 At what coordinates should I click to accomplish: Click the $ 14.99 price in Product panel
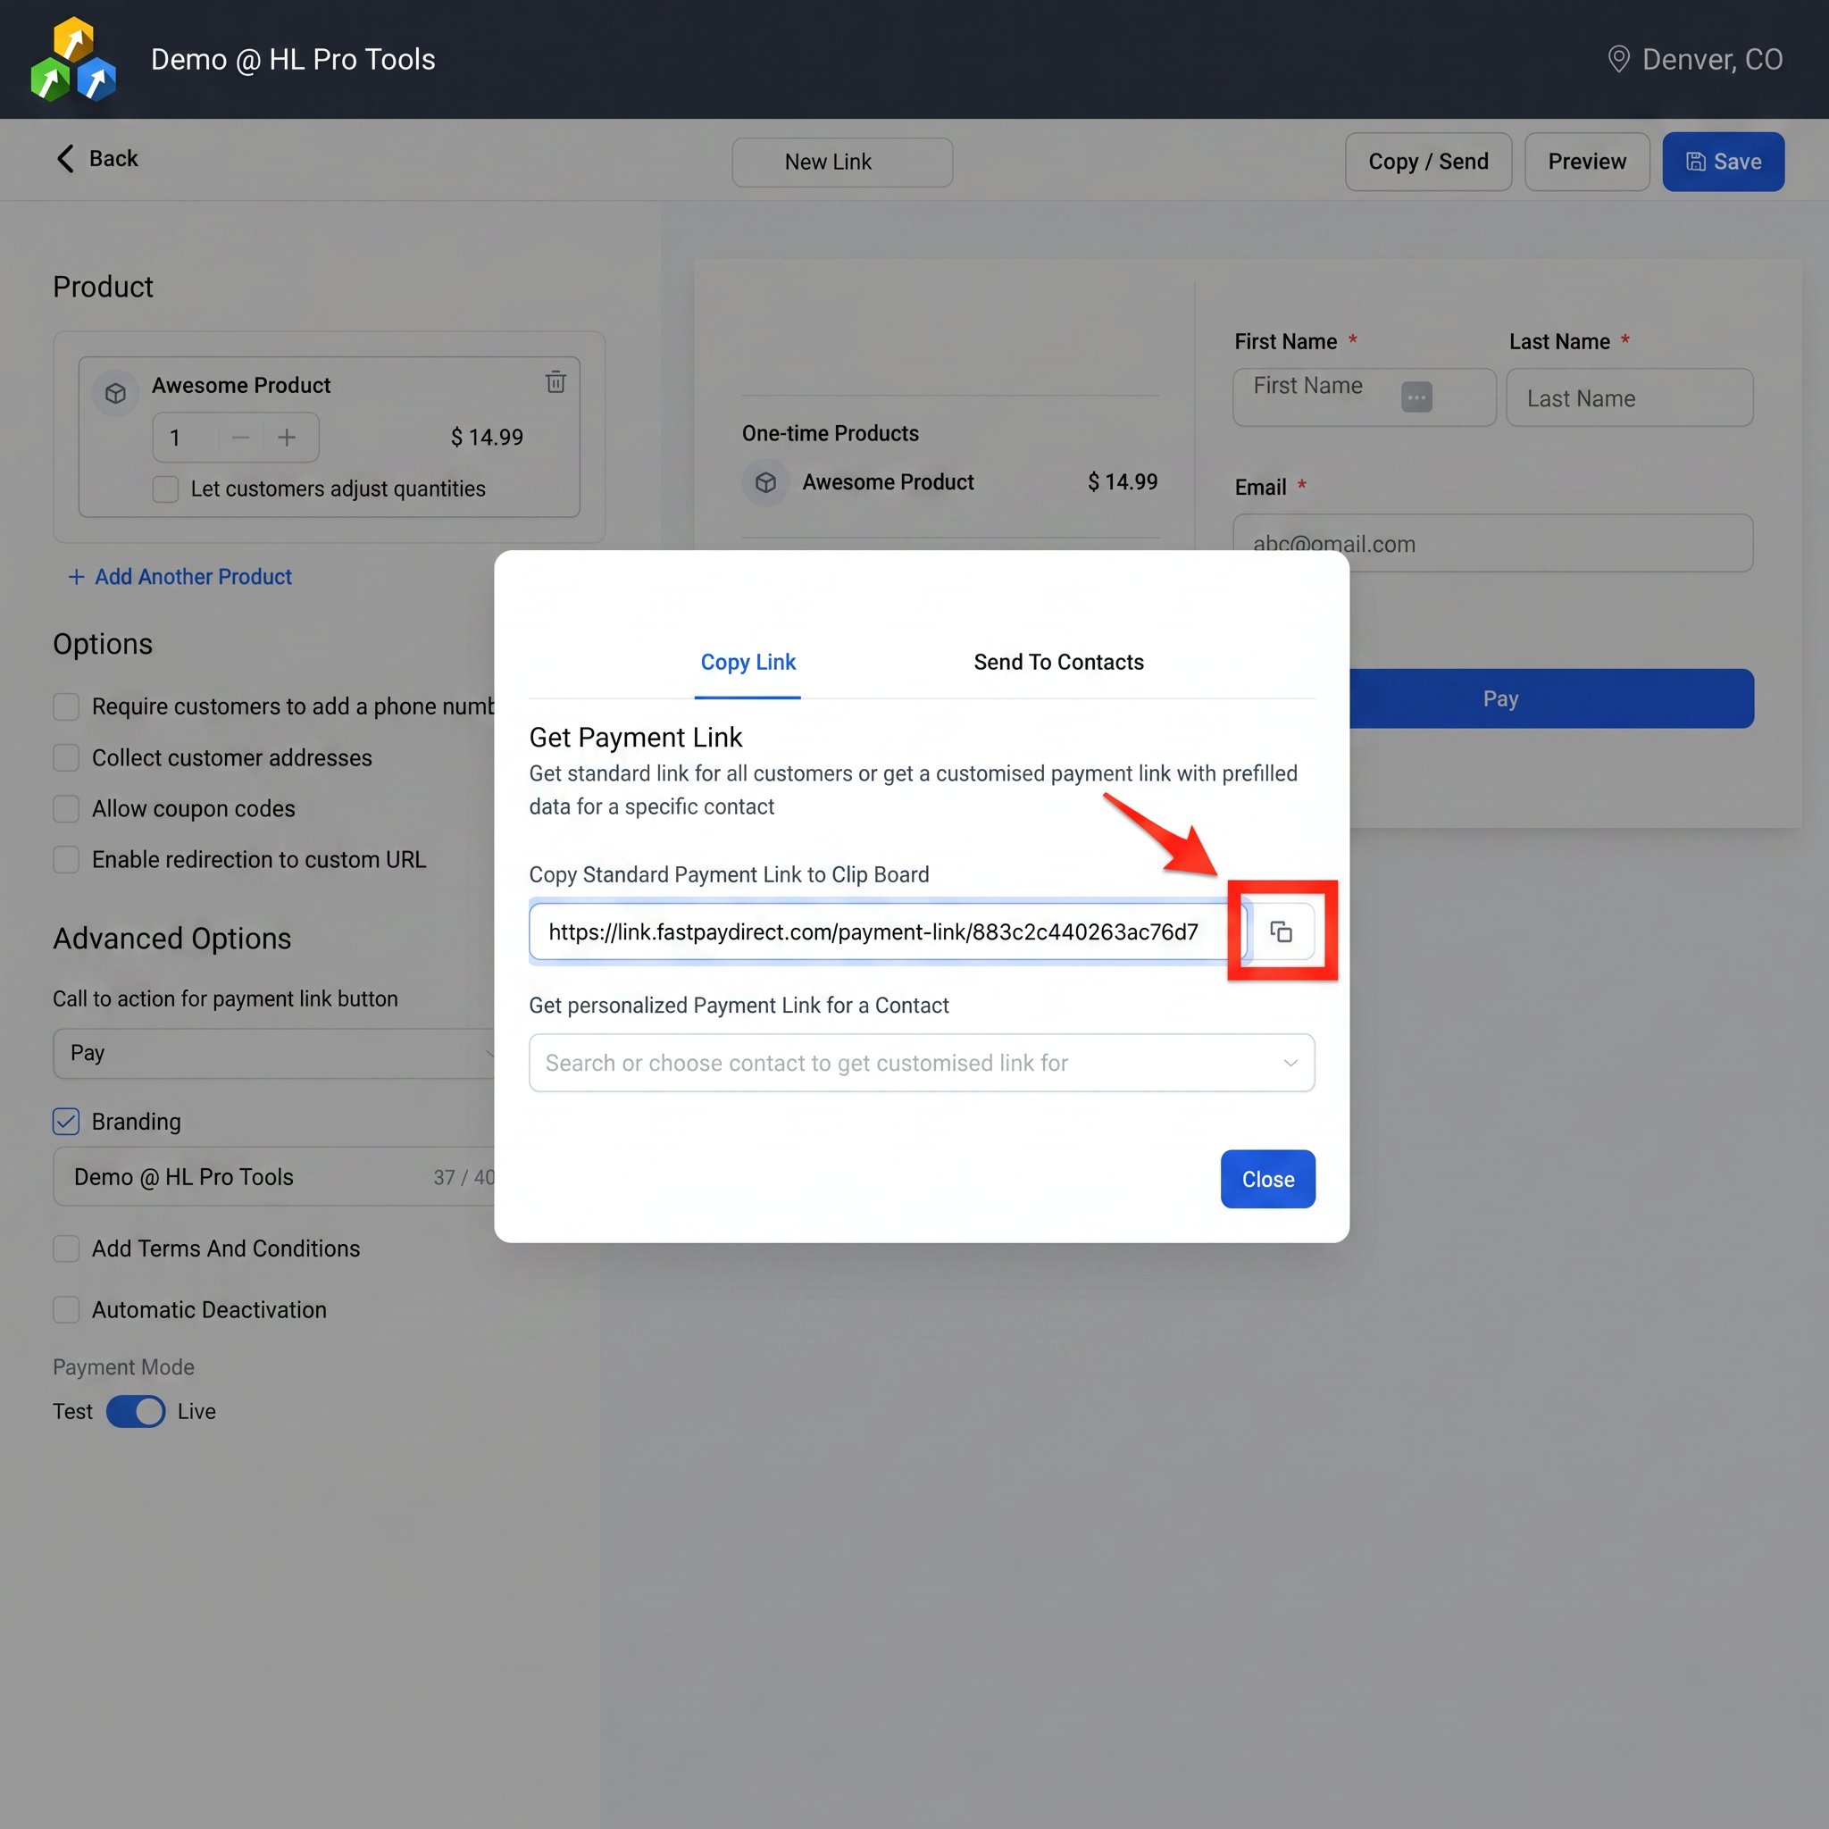click(487, 438)
